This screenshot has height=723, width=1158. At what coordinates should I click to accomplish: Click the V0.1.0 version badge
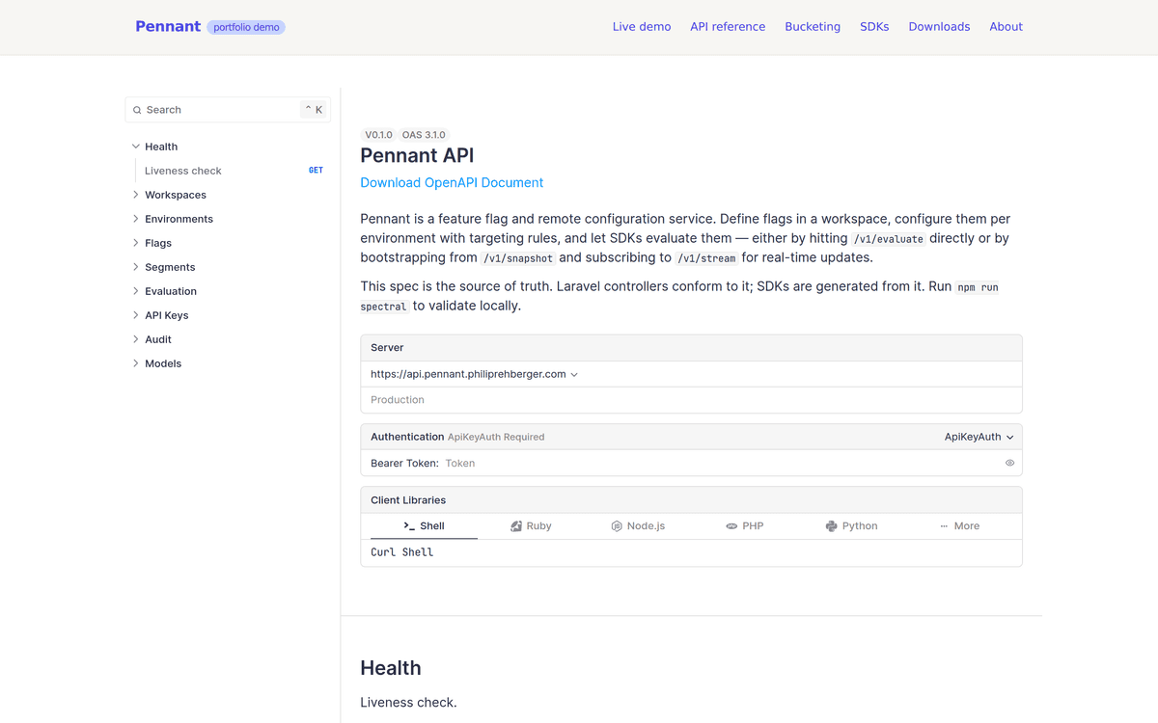[x=378, y=135]
